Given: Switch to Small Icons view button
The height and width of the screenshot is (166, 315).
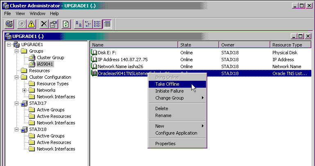Looking at the screenshot, I should (88, 24).
